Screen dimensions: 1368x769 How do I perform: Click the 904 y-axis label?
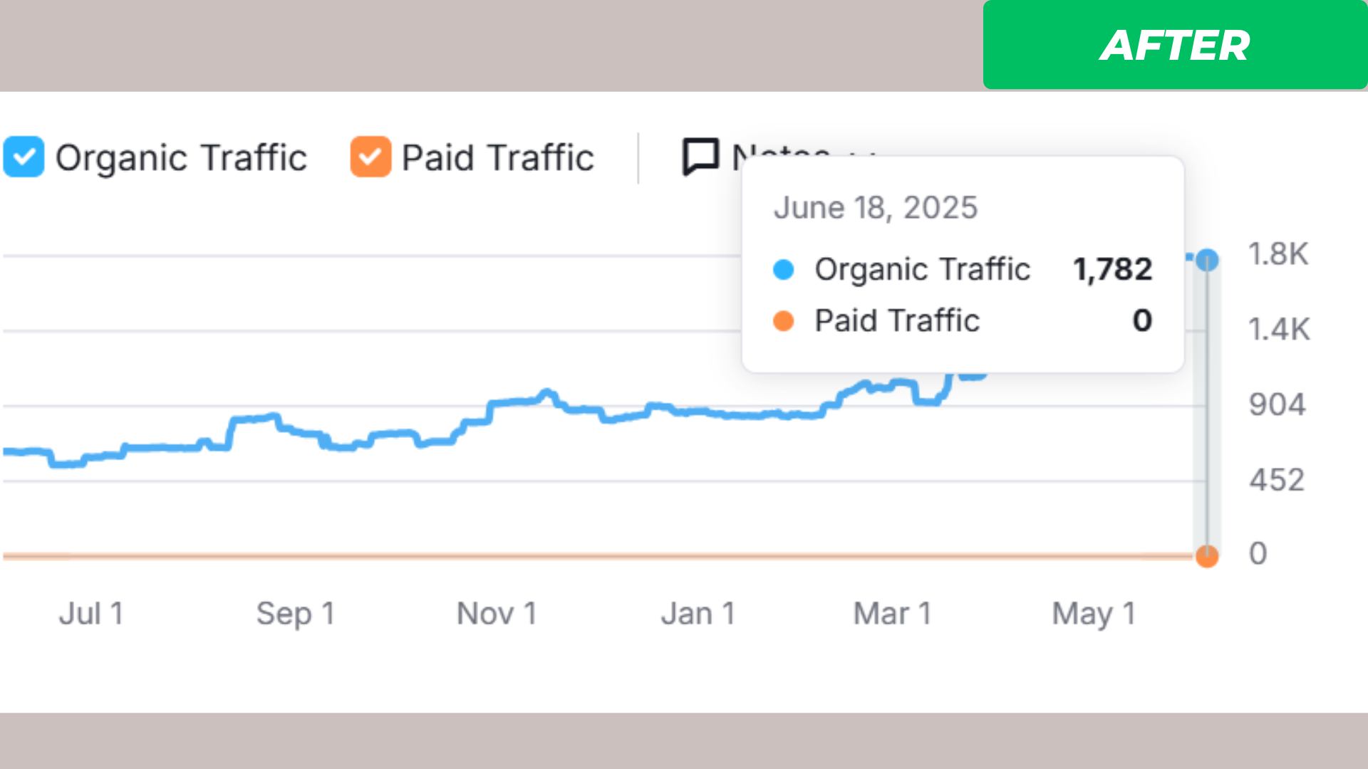[x=1277, y=404]
